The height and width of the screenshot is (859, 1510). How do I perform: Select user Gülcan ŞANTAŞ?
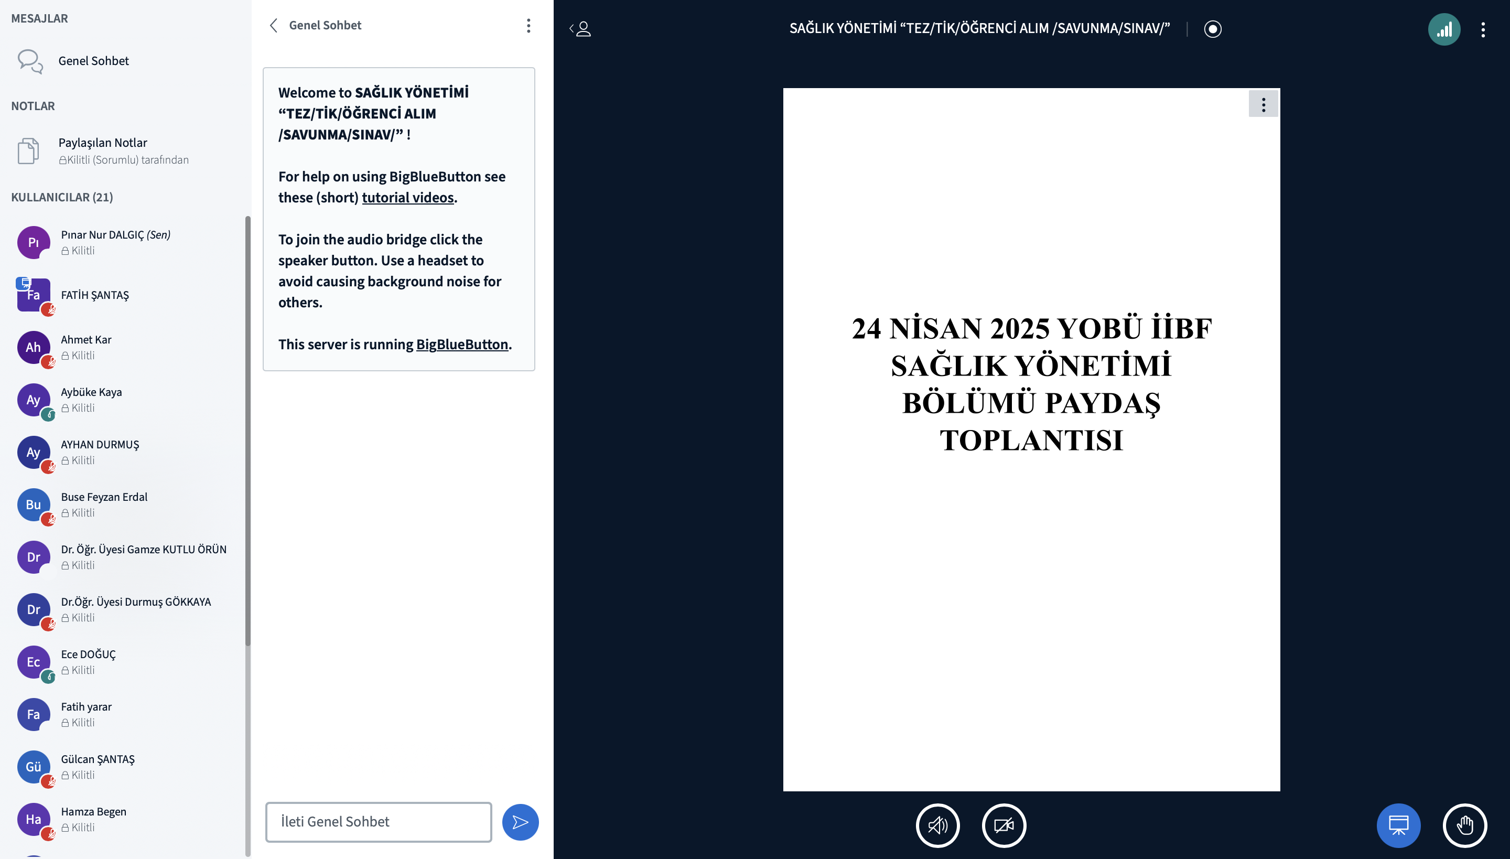point(126,767)
